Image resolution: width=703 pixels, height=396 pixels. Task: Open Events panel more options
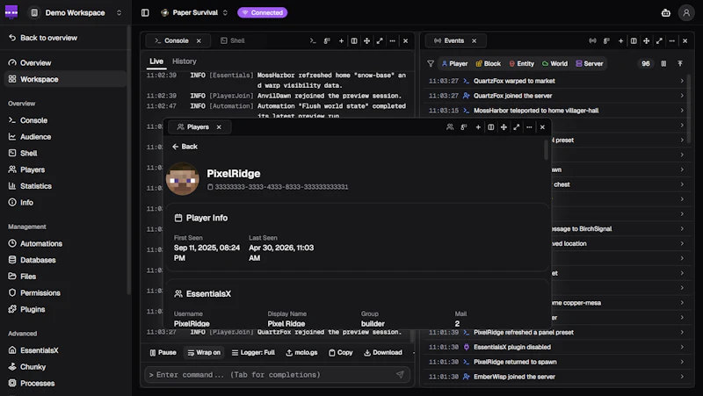pos(671,40)
